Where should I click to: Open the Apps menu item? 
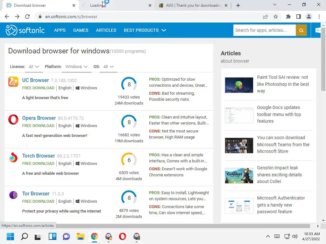click(60, 30)
